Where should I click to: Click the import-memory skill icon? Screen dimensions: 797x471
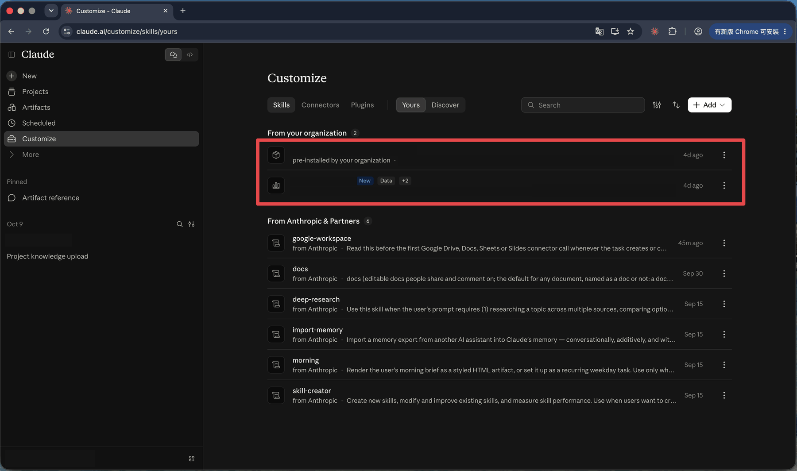276,335
